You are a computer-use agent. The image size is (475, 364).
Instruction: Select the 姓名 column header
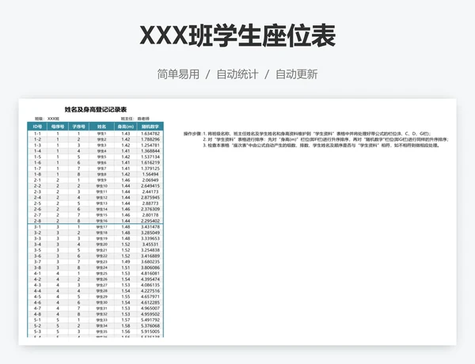point(101,126)
